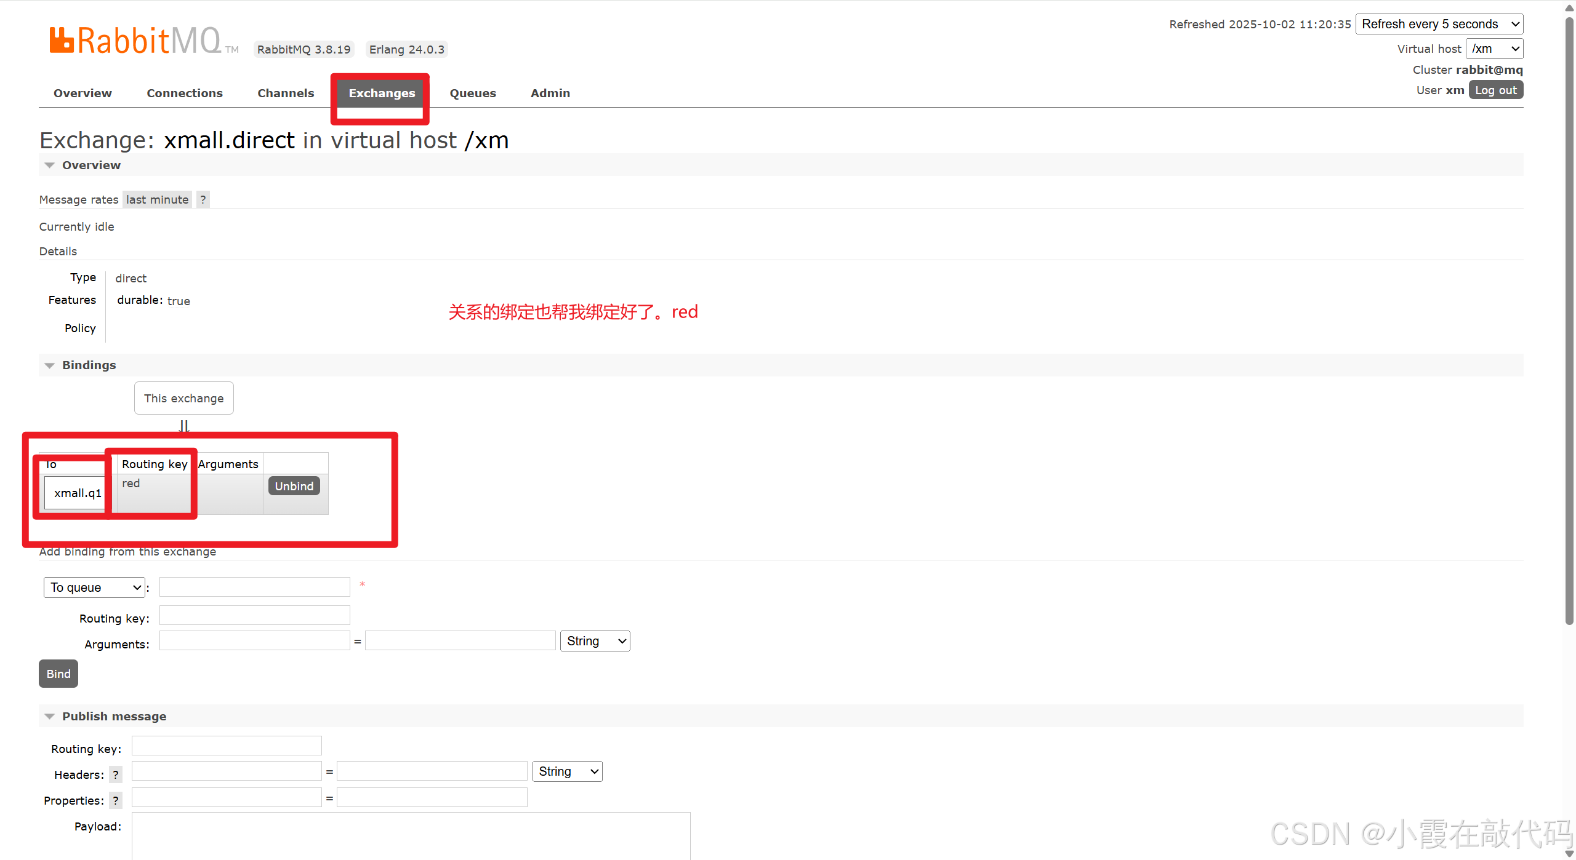The width and height of the screenshot is (1576, 860).
Task: Open the binding Arguments String type dropdown
Action: 595,641
